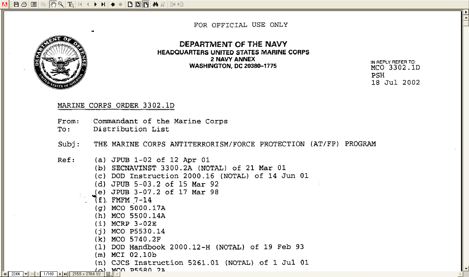Click the "Distribution List" text
The height and width of the screenshot is (277, 469).
(131, 129)
